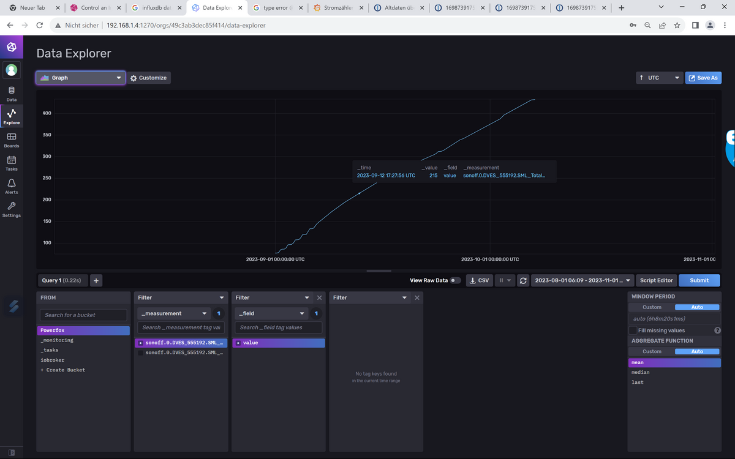This screenshot has width=735, height=459.
Task: Click the Not secure warning icon
Action: click(x=58, y=26)
